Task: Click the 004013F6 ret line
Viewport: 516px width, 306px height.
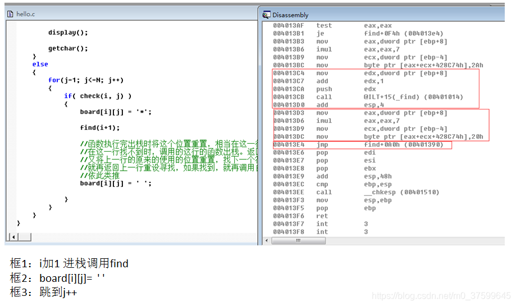Action: click(x=300, y=216)
